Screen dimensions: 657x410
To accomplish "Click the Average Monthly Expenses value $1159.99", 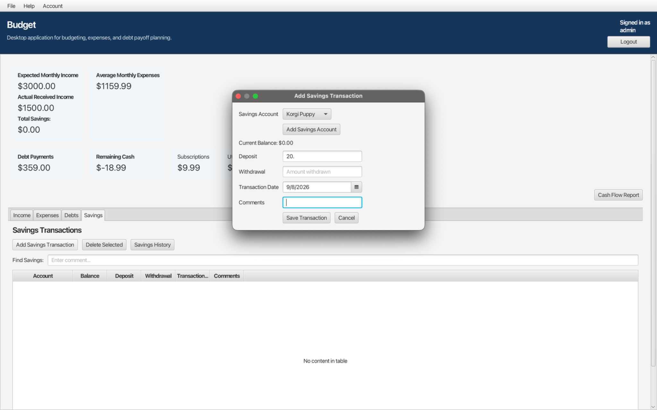I will coord(114,86).
